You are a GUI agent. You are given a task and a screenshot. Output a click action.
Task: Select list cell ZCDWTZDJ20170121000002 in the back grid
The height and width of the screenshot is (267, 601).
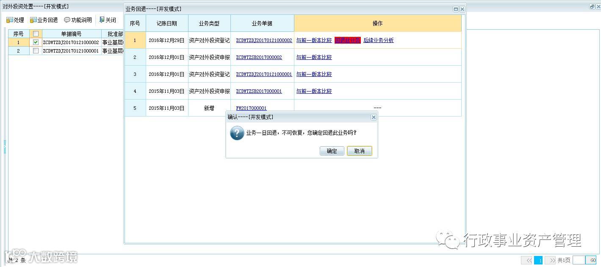71,42
